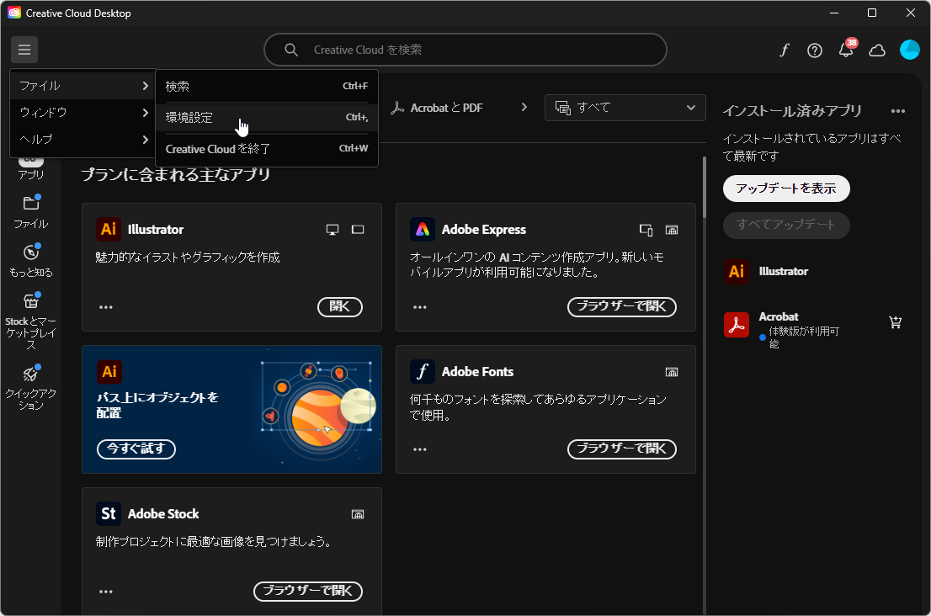Click 開く to launch Illustrator
Viewport: 931px width, 616px height.
(x=339, y=306)
